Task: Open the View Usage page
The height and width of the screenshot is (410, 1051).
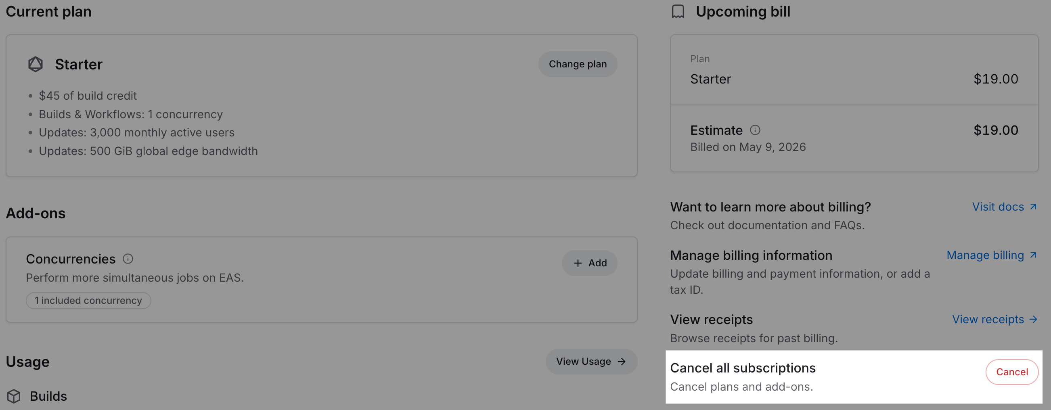Action: (591, 362)
